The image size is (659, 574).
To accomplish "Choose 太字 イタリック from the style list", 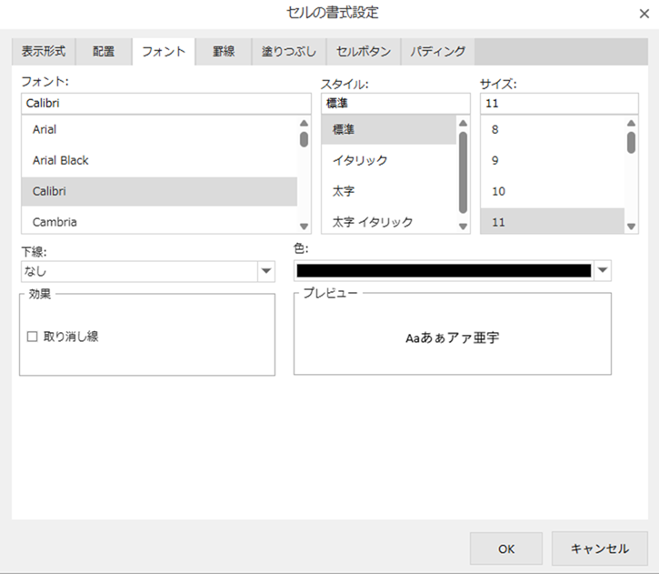I will (x=373, y=222).
